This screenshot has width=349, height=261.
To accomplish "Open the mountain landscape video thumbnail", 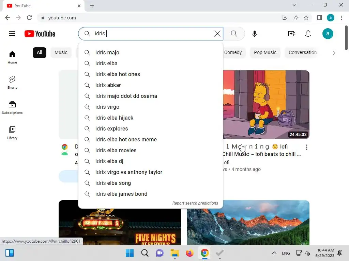I will [248, 222].
